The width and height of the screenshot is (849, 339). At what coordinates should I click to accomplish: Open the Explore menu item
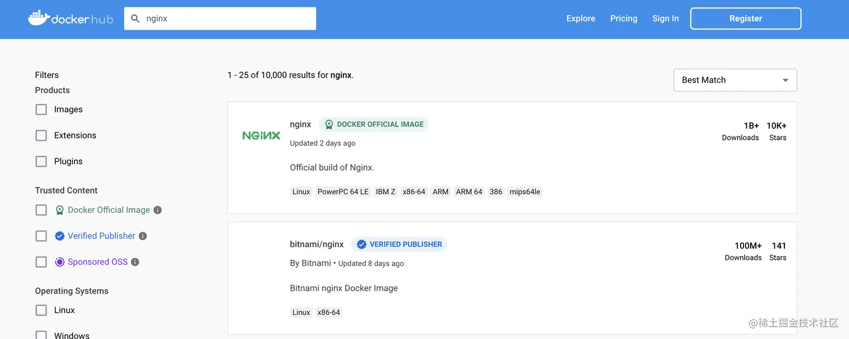tap(581, 19)
